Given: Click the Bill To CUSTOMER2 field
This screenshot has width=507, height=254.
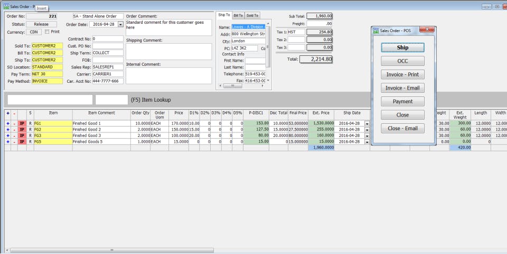Looking at the screenshot, I should (47, 53).
